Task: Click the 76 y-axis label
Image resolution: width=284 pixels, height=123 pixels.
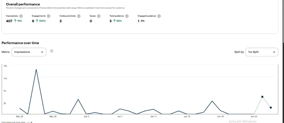Action: click(5, 91)
